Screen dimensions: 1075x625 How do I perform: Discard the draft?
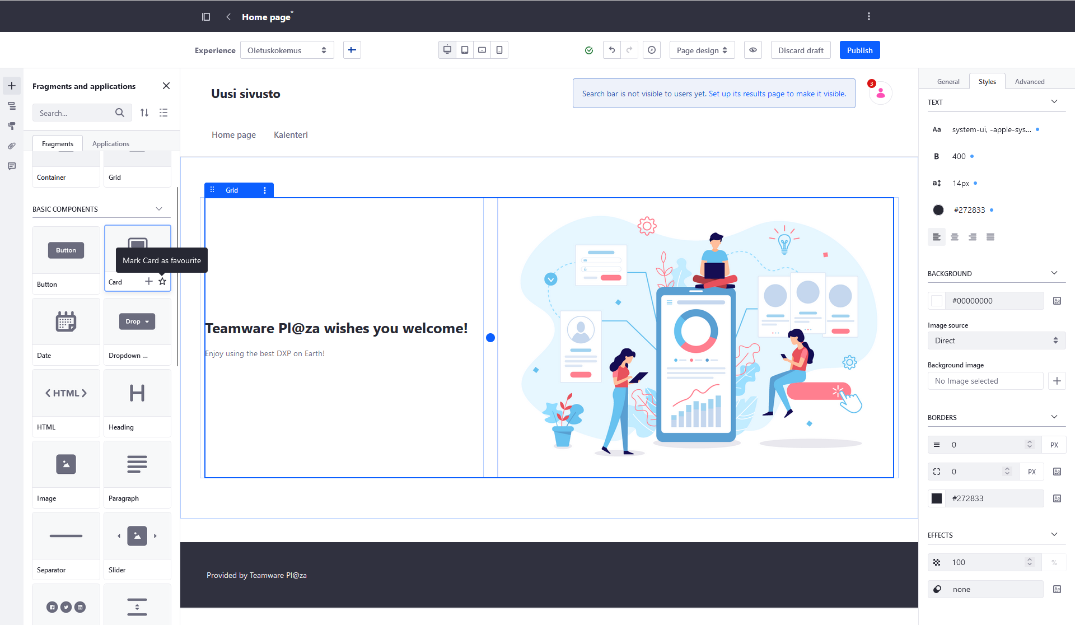801,50
